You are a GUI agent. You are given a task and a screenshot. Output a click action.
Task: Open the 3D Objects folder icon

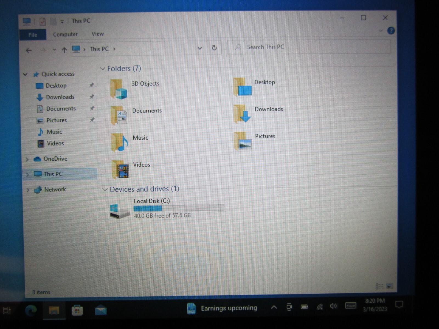(119, 89)
